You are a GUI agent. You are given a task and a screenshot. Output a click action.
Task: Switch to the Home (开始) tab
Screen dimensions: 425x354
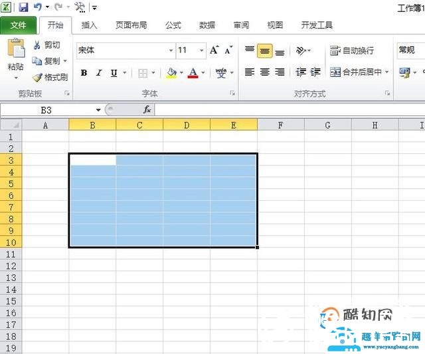click(56, 25)
